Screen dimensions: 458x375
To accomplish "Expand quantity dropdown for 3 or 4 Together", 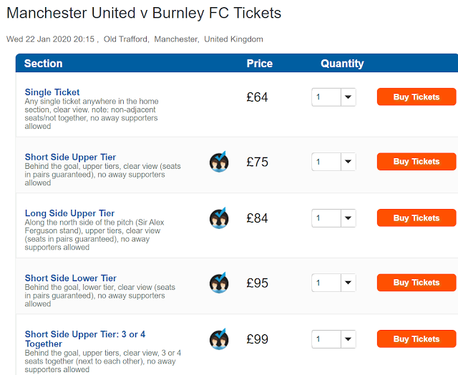I will tap(333, 339).
